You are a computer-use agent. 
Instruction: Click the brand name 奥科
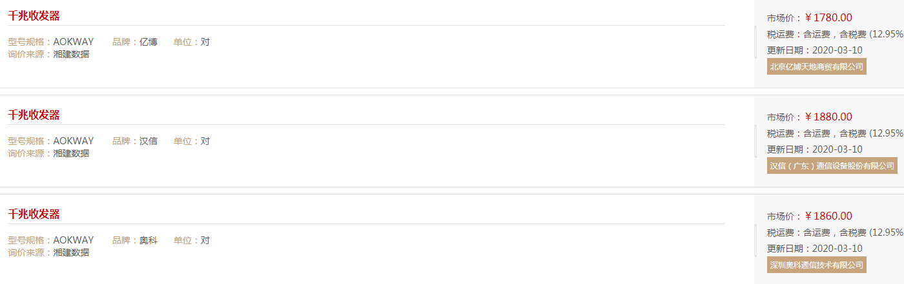point(149,240)
